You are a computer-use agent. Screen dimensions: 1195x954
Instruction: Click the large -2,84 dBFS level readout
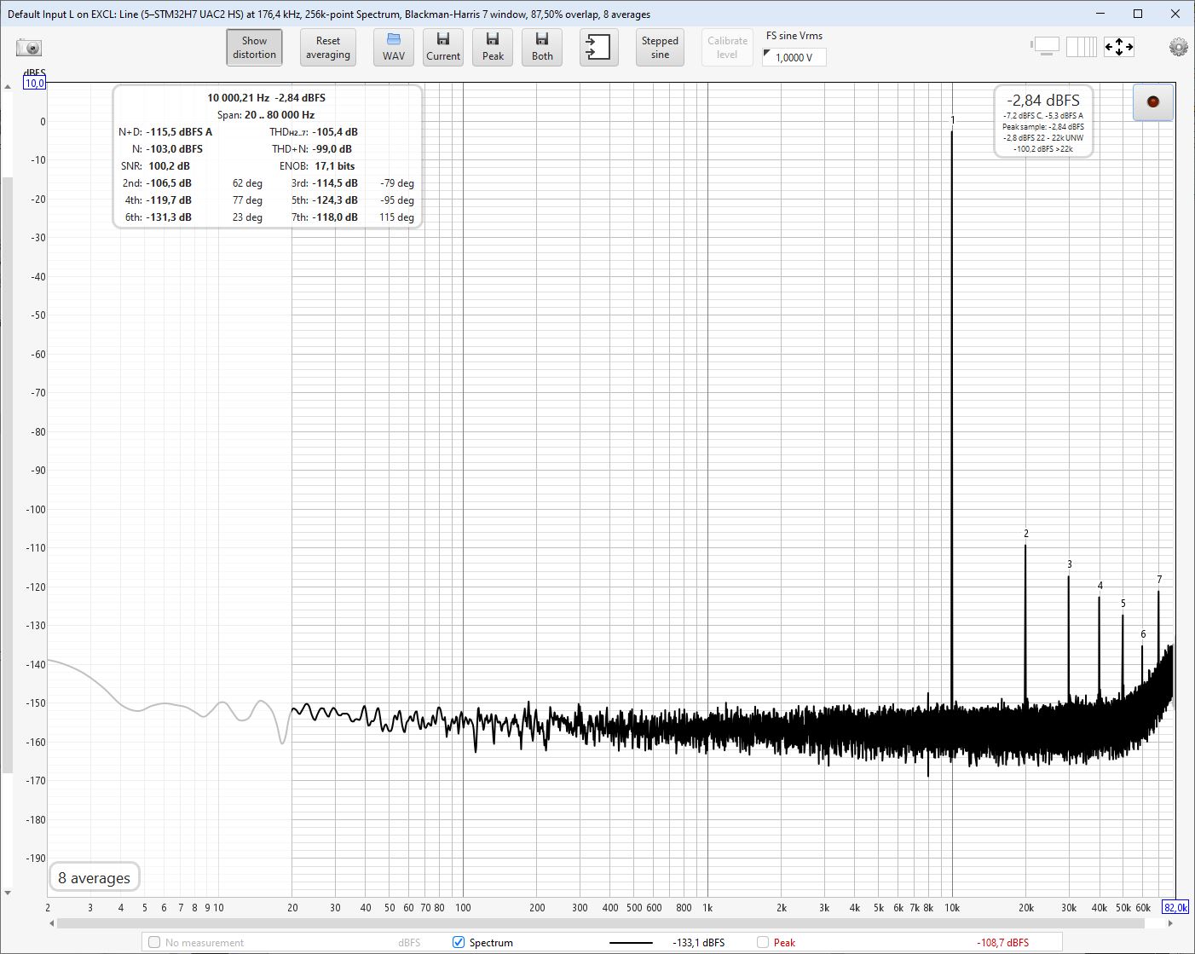(x=1043, y=101)
